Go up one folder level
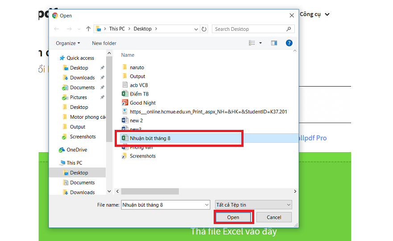The height and width of the screenshot is (241, 393). tap(88, 29)
